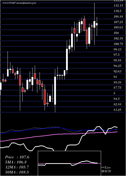Select the 108.88 price axis label

point(118,17)
